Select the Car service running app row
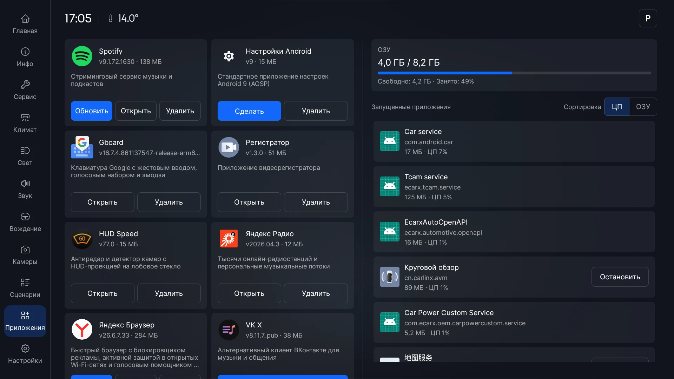This screenshot has width=674, height=379. [x=514, y=141]
